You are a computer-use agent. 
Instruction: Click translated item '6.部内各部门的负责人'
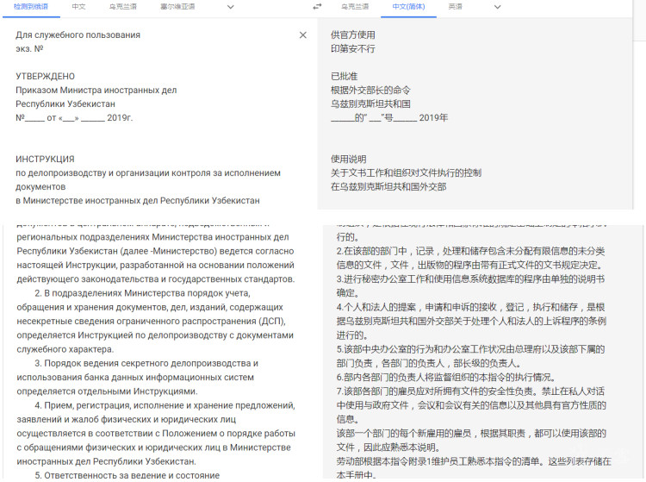446,378
